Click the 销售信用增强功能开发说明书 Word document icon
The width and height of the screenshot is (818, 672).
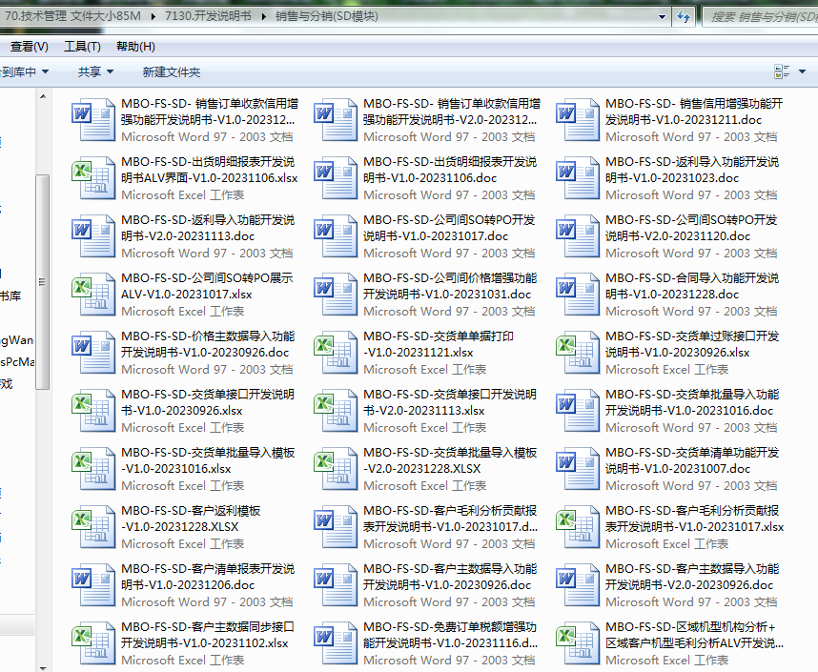coord(576,120)
